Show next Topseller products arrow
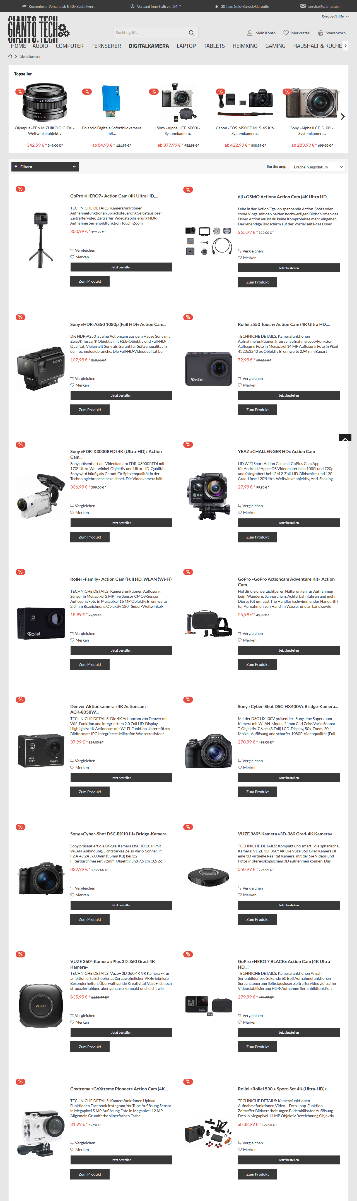 pos(342,116)
